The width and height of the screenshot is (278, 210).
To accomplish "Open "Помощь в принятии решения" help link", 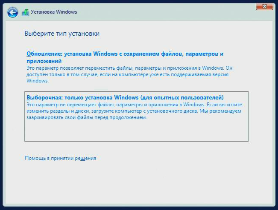I will 61,158.
